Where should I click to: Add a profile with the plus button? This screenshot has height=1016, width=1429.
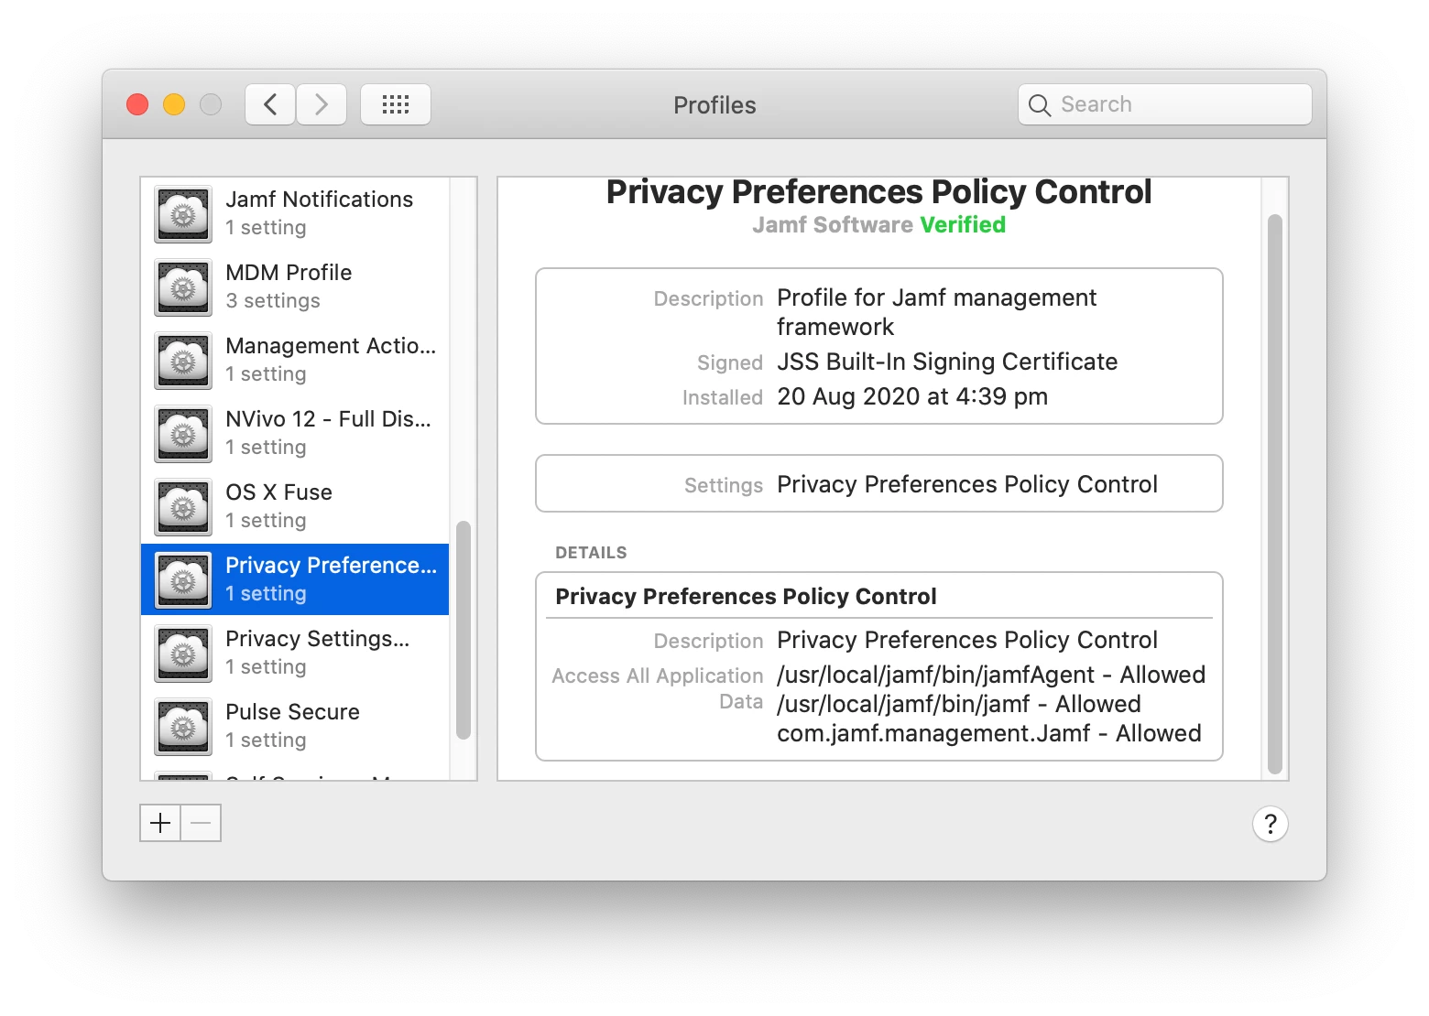coord(160,823)
